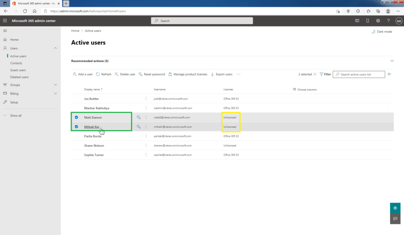Expand the Recommended actions chevron
The height and width of the screenshot is (235, 404).
click(392, 61)
